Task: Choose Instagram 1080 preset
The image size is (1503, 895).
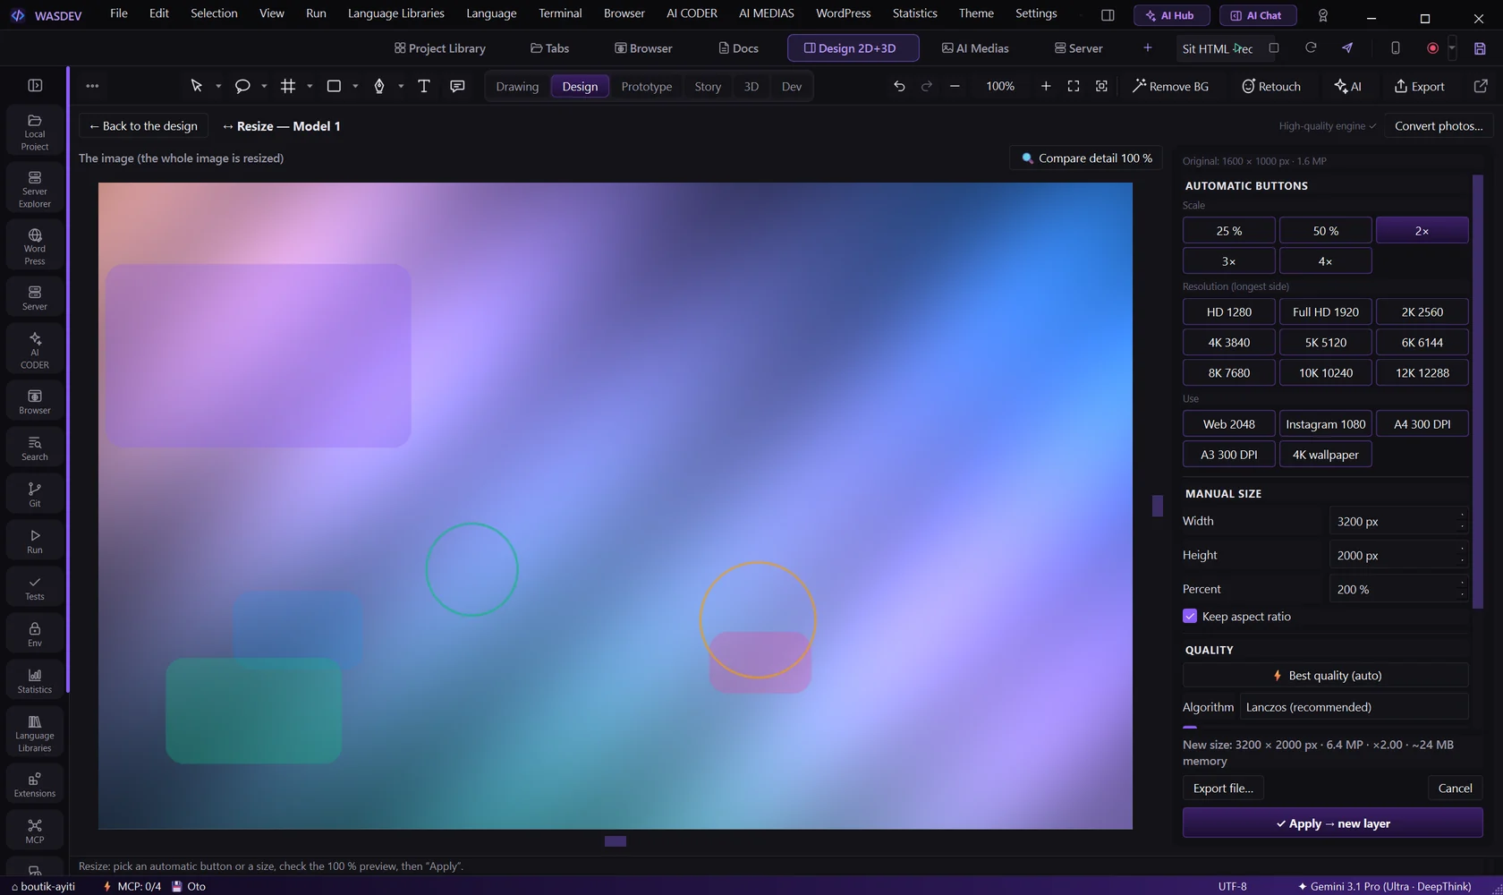Action: (x=1325, y=424)
